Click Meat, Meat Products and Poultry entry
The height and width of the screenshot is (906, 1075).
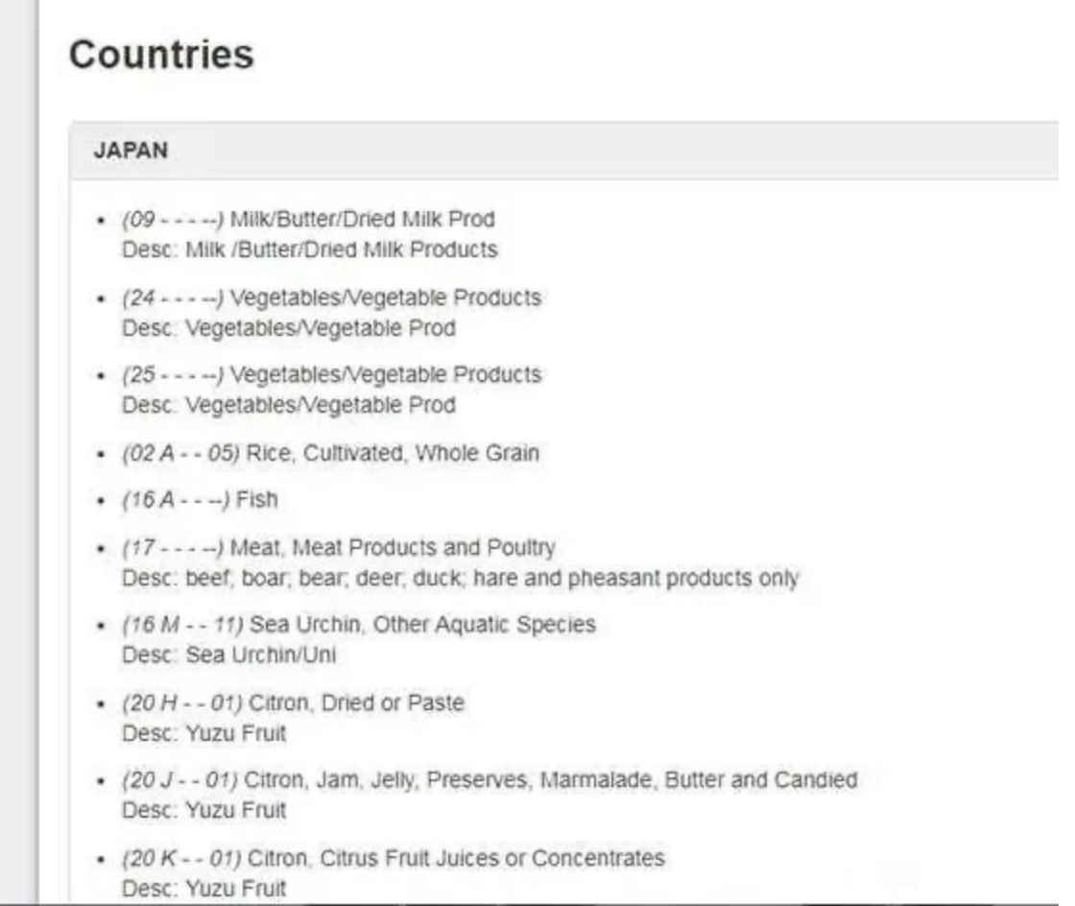point(393,548)
